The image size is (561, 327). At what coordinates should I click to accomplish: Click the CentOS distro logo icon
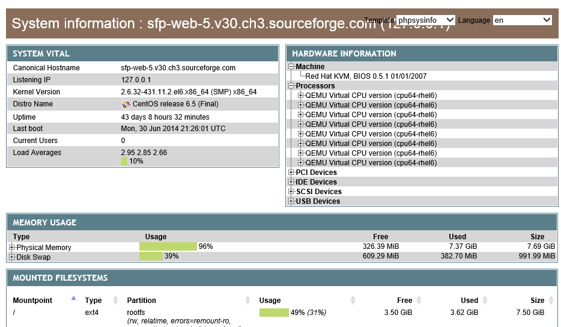pyautogui.click(x=126, y=104)
